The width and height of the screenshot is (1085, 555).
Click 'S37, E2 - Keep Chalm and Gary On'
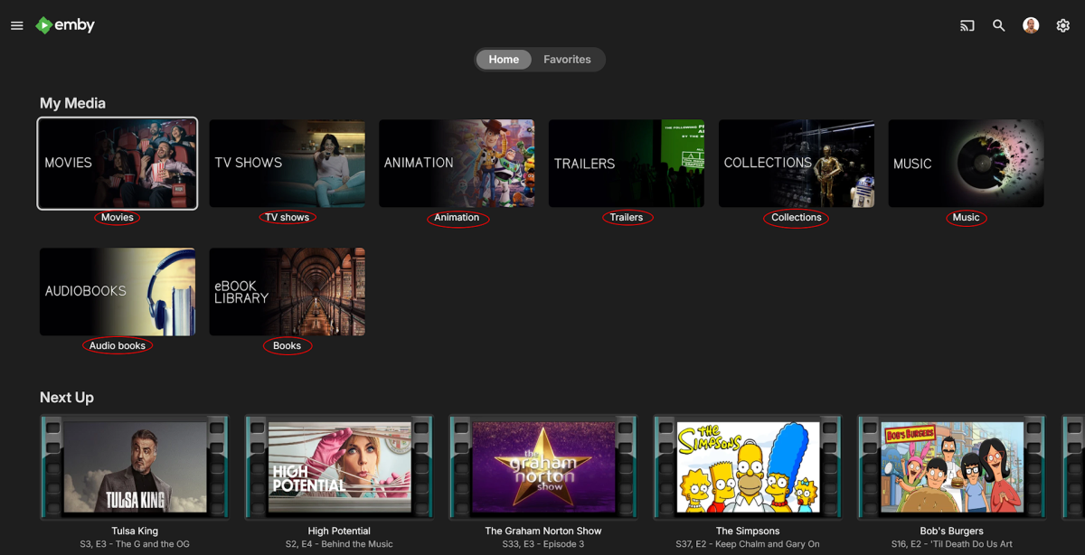click(x=748, y=545)
